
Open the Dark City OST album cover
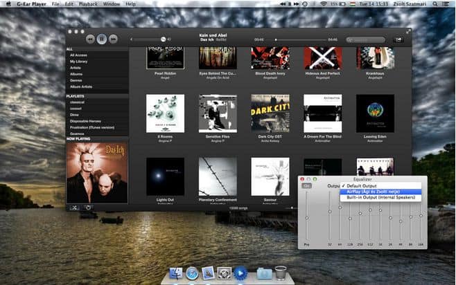pos(270,113)
